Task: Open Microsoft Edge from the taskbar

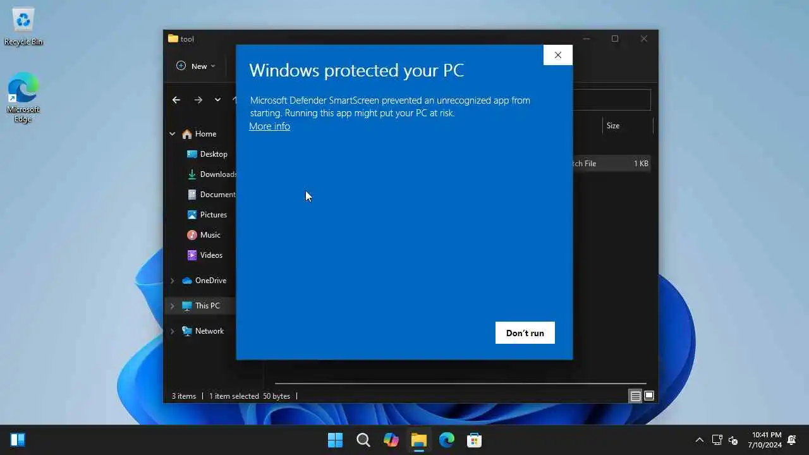Action: [446, 440]
